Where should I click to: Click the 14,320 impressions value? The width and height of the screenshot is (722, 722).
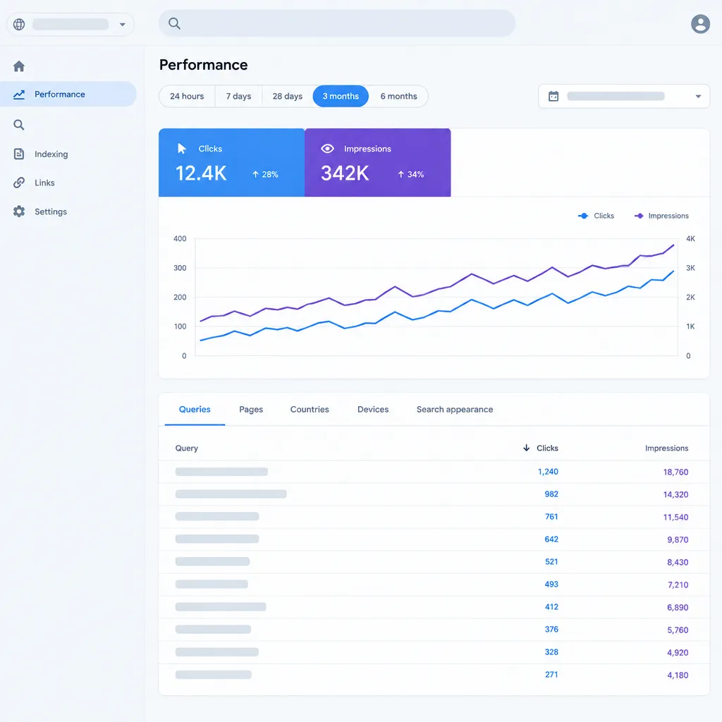point(675,494)
